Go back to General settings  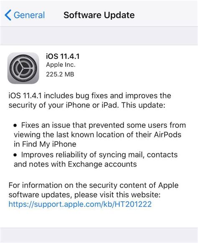tap(25, 15)
